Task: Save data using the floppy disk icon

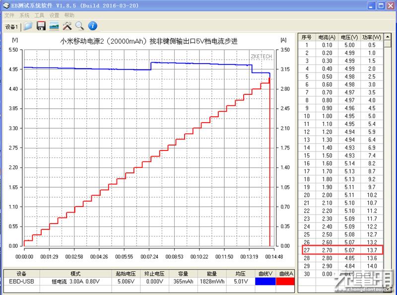Action: (41, 26)
